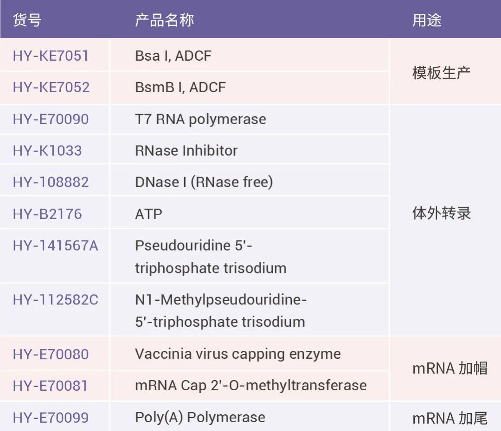Click the Poly(A) Polymerase product name

pyautogui.click(x=200, y=418)
